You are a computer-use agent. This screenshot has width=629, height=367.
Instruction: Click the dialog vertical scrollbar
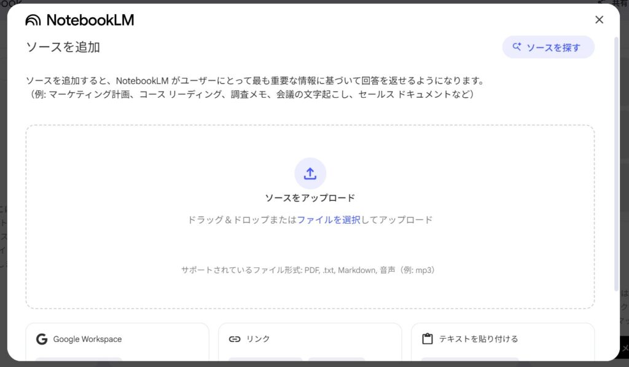(x=617, y=164)
